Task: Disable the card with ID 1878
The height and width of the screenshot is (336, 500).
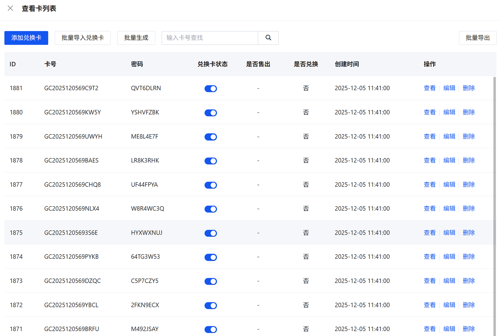Action: 211,161
